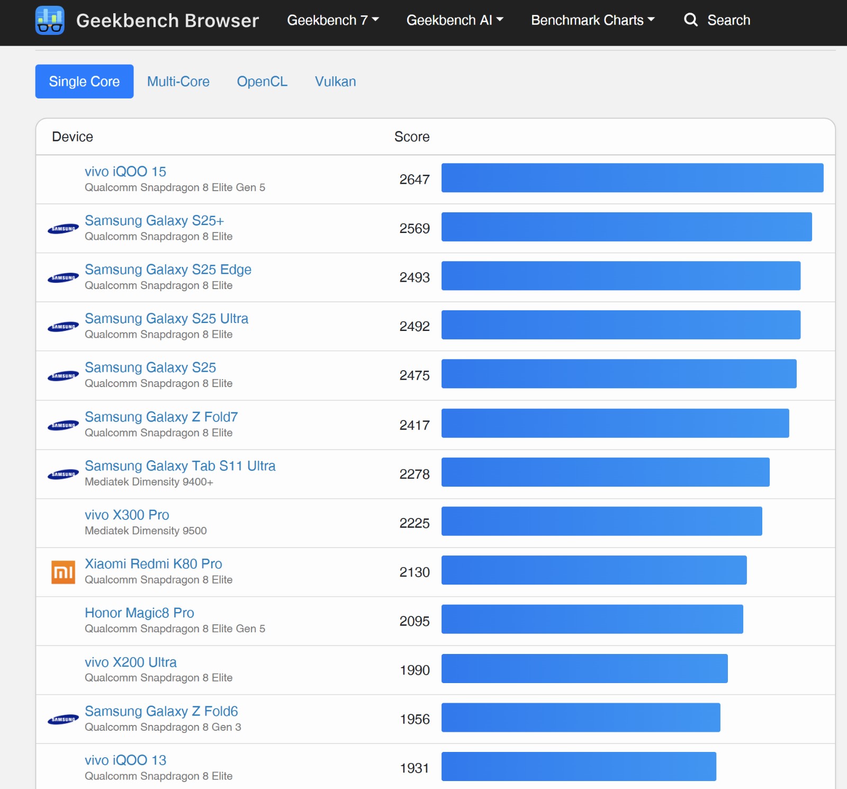Click Xiaomi logo beside Redmi K80 Pro
The image size is (847, 789).
click(x=63, y=572)
